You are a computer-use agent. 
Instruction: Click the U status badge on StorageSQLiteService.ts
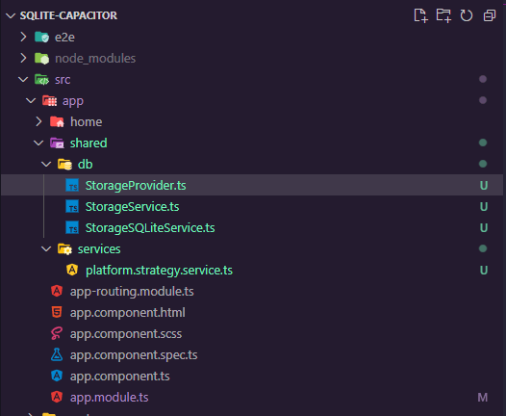click(x=484, y=227)
